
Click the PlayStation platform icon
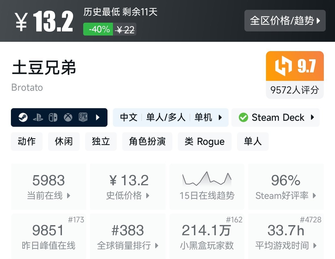tap(38, 117)
